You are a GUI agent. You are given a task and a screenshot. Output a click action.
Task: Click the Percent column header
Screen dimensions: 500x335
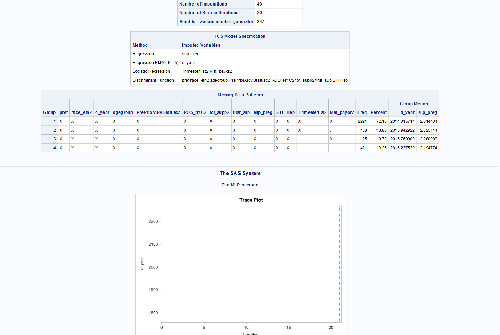(379, 112)
